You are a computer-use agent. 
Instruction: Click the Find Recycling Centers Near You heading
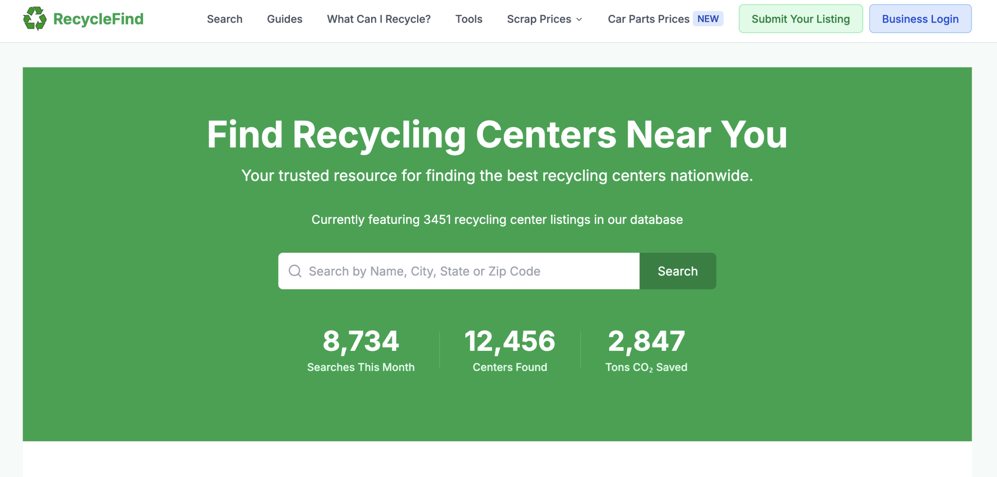click(497, 135)
